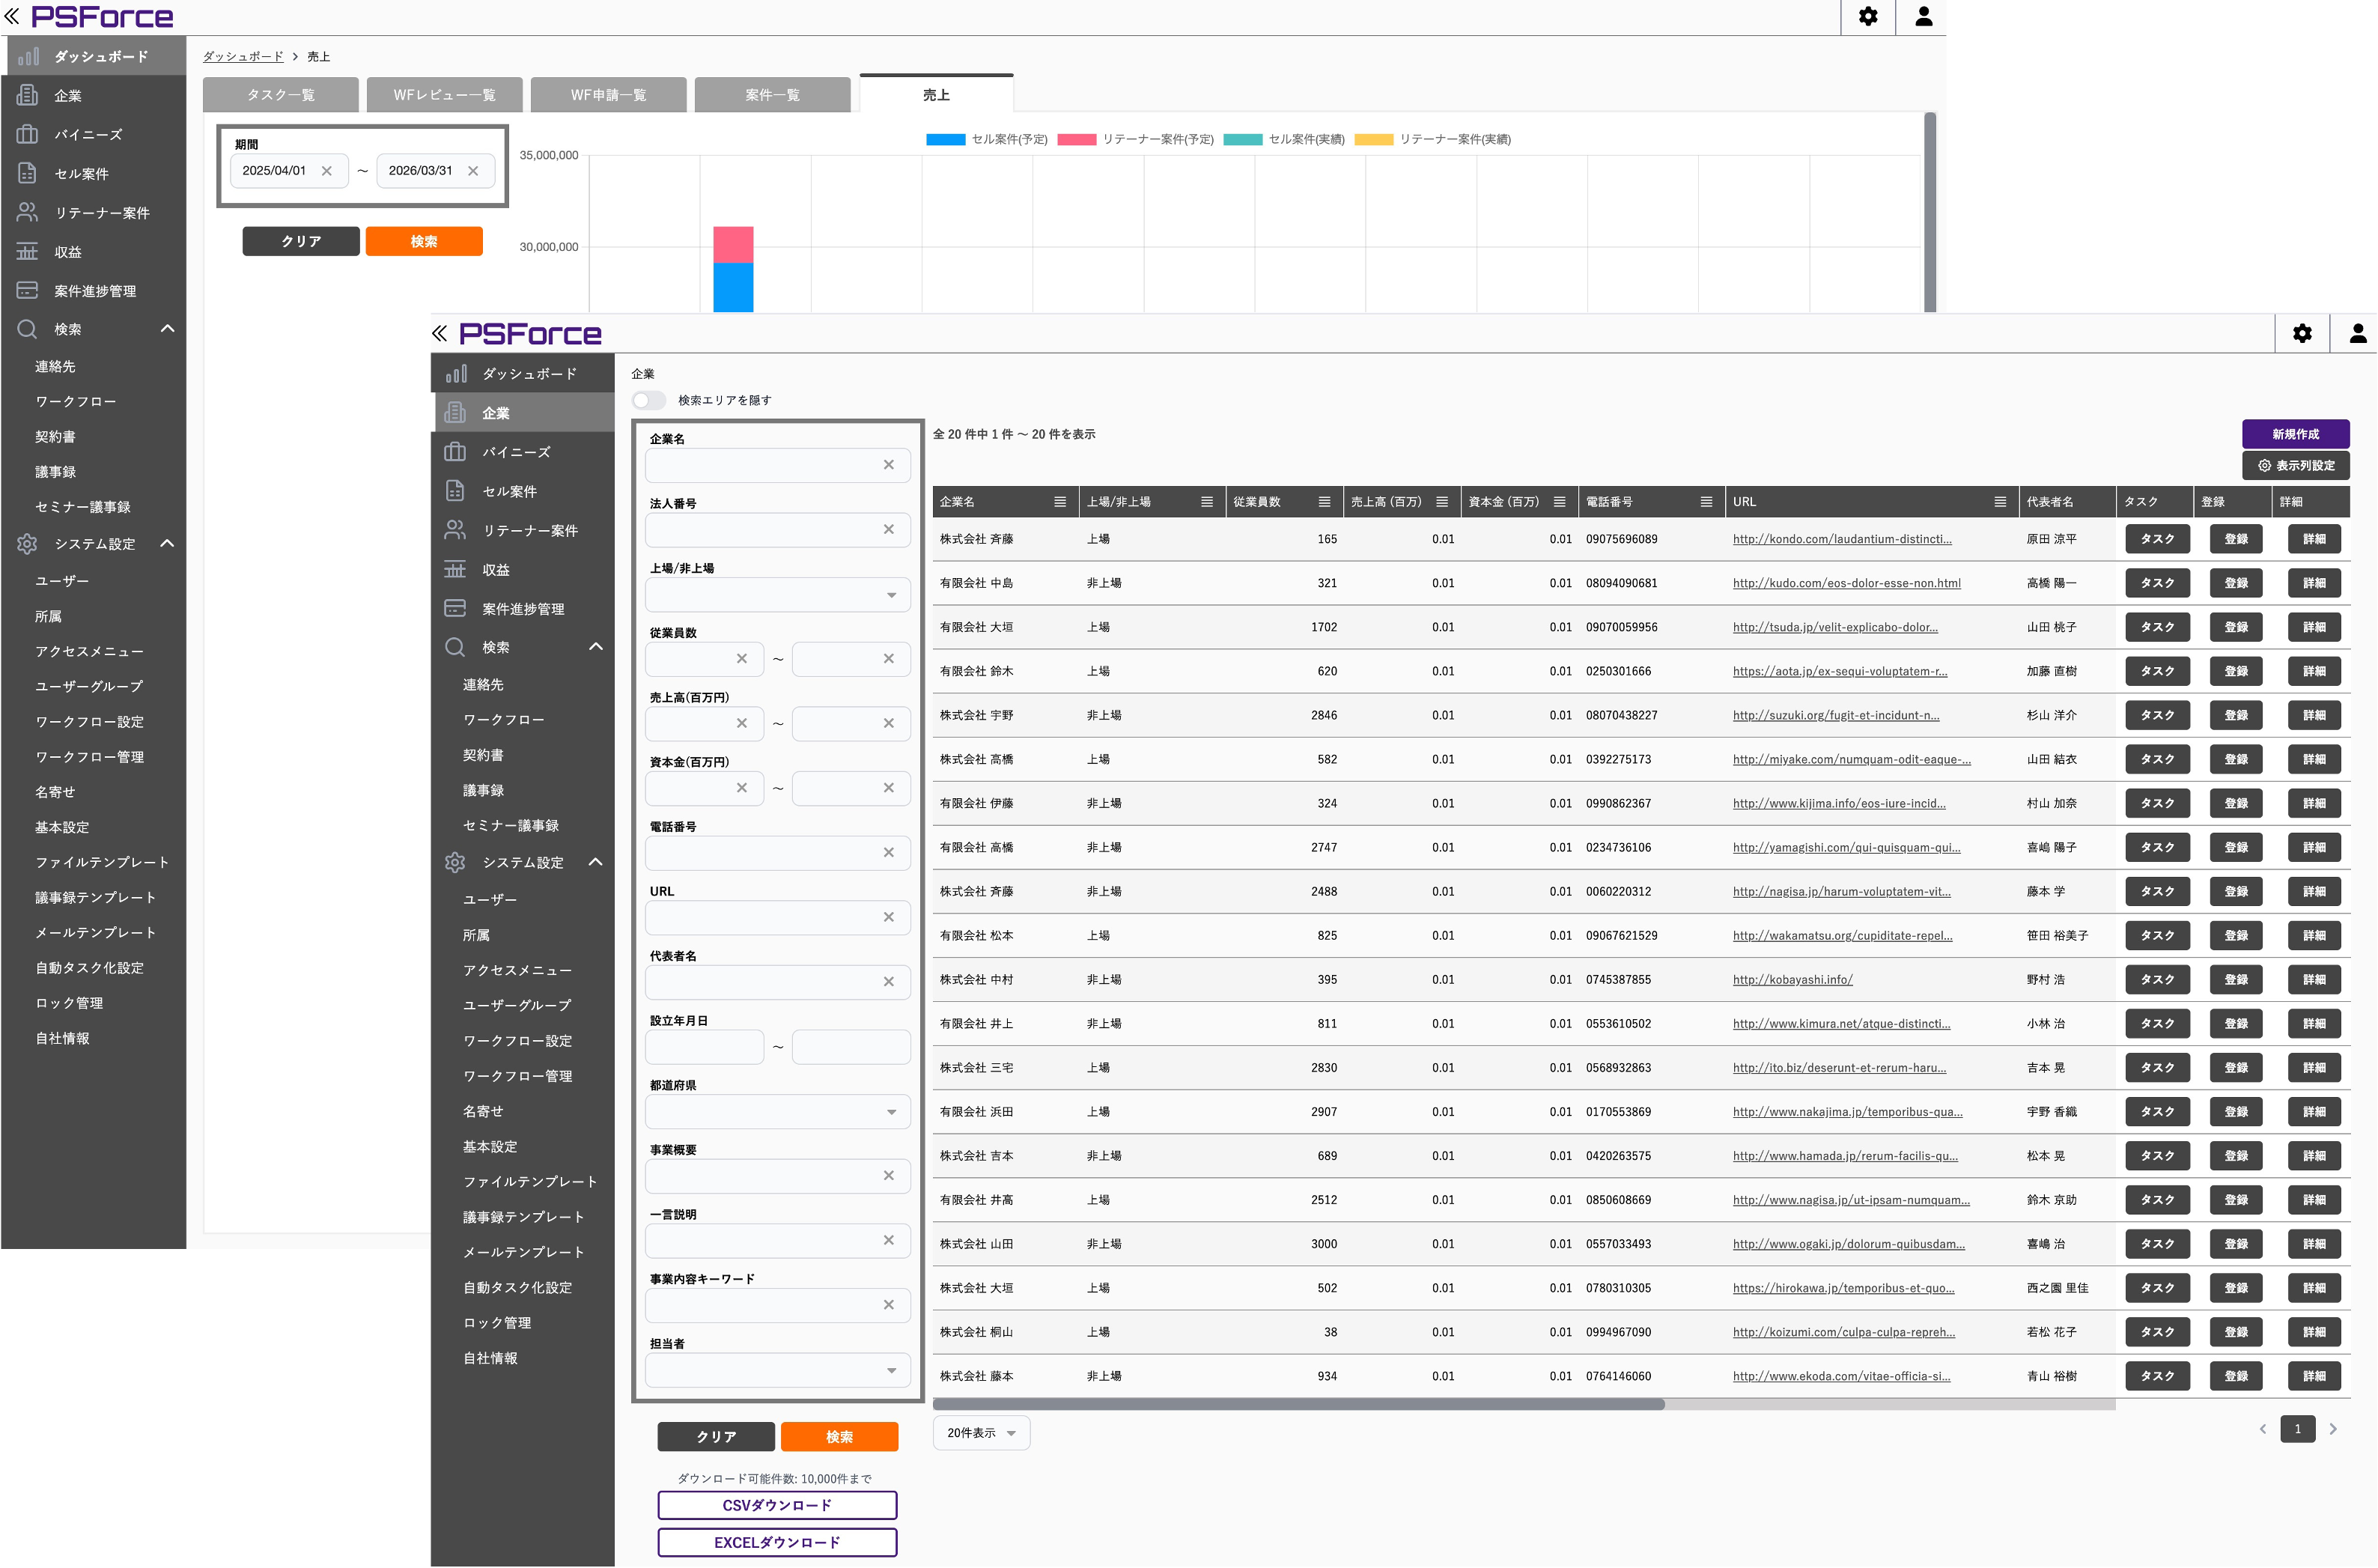This screenshot has width=2378, height=1568.
Task: Click the settings gear icon in front window header
Action: (x=2302, y=334)
